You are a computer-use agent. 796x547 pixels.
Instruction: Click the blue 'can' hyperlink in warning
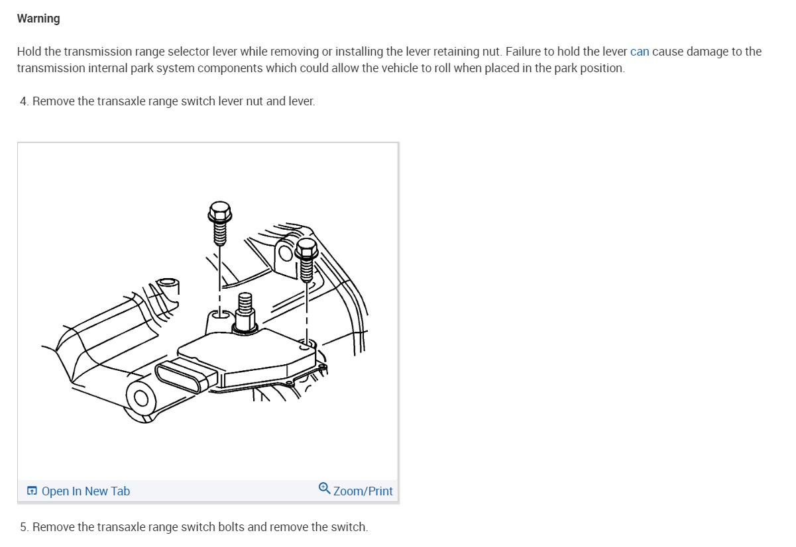tap(640, 52)
